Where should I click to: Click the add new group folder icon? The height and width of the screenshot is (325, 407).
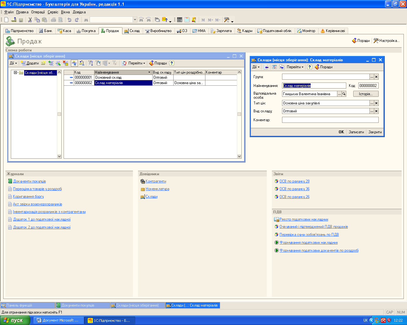pyautogui.click(x=44, y=63)
